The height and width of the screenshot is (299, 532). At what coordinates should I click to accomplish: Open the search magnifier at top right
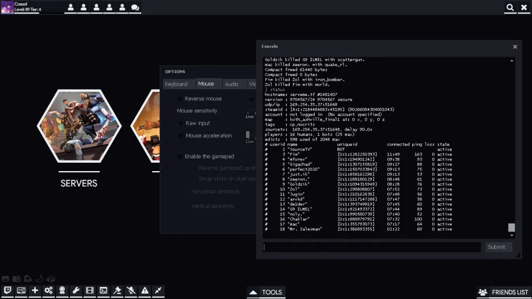[x=510, y=8]
